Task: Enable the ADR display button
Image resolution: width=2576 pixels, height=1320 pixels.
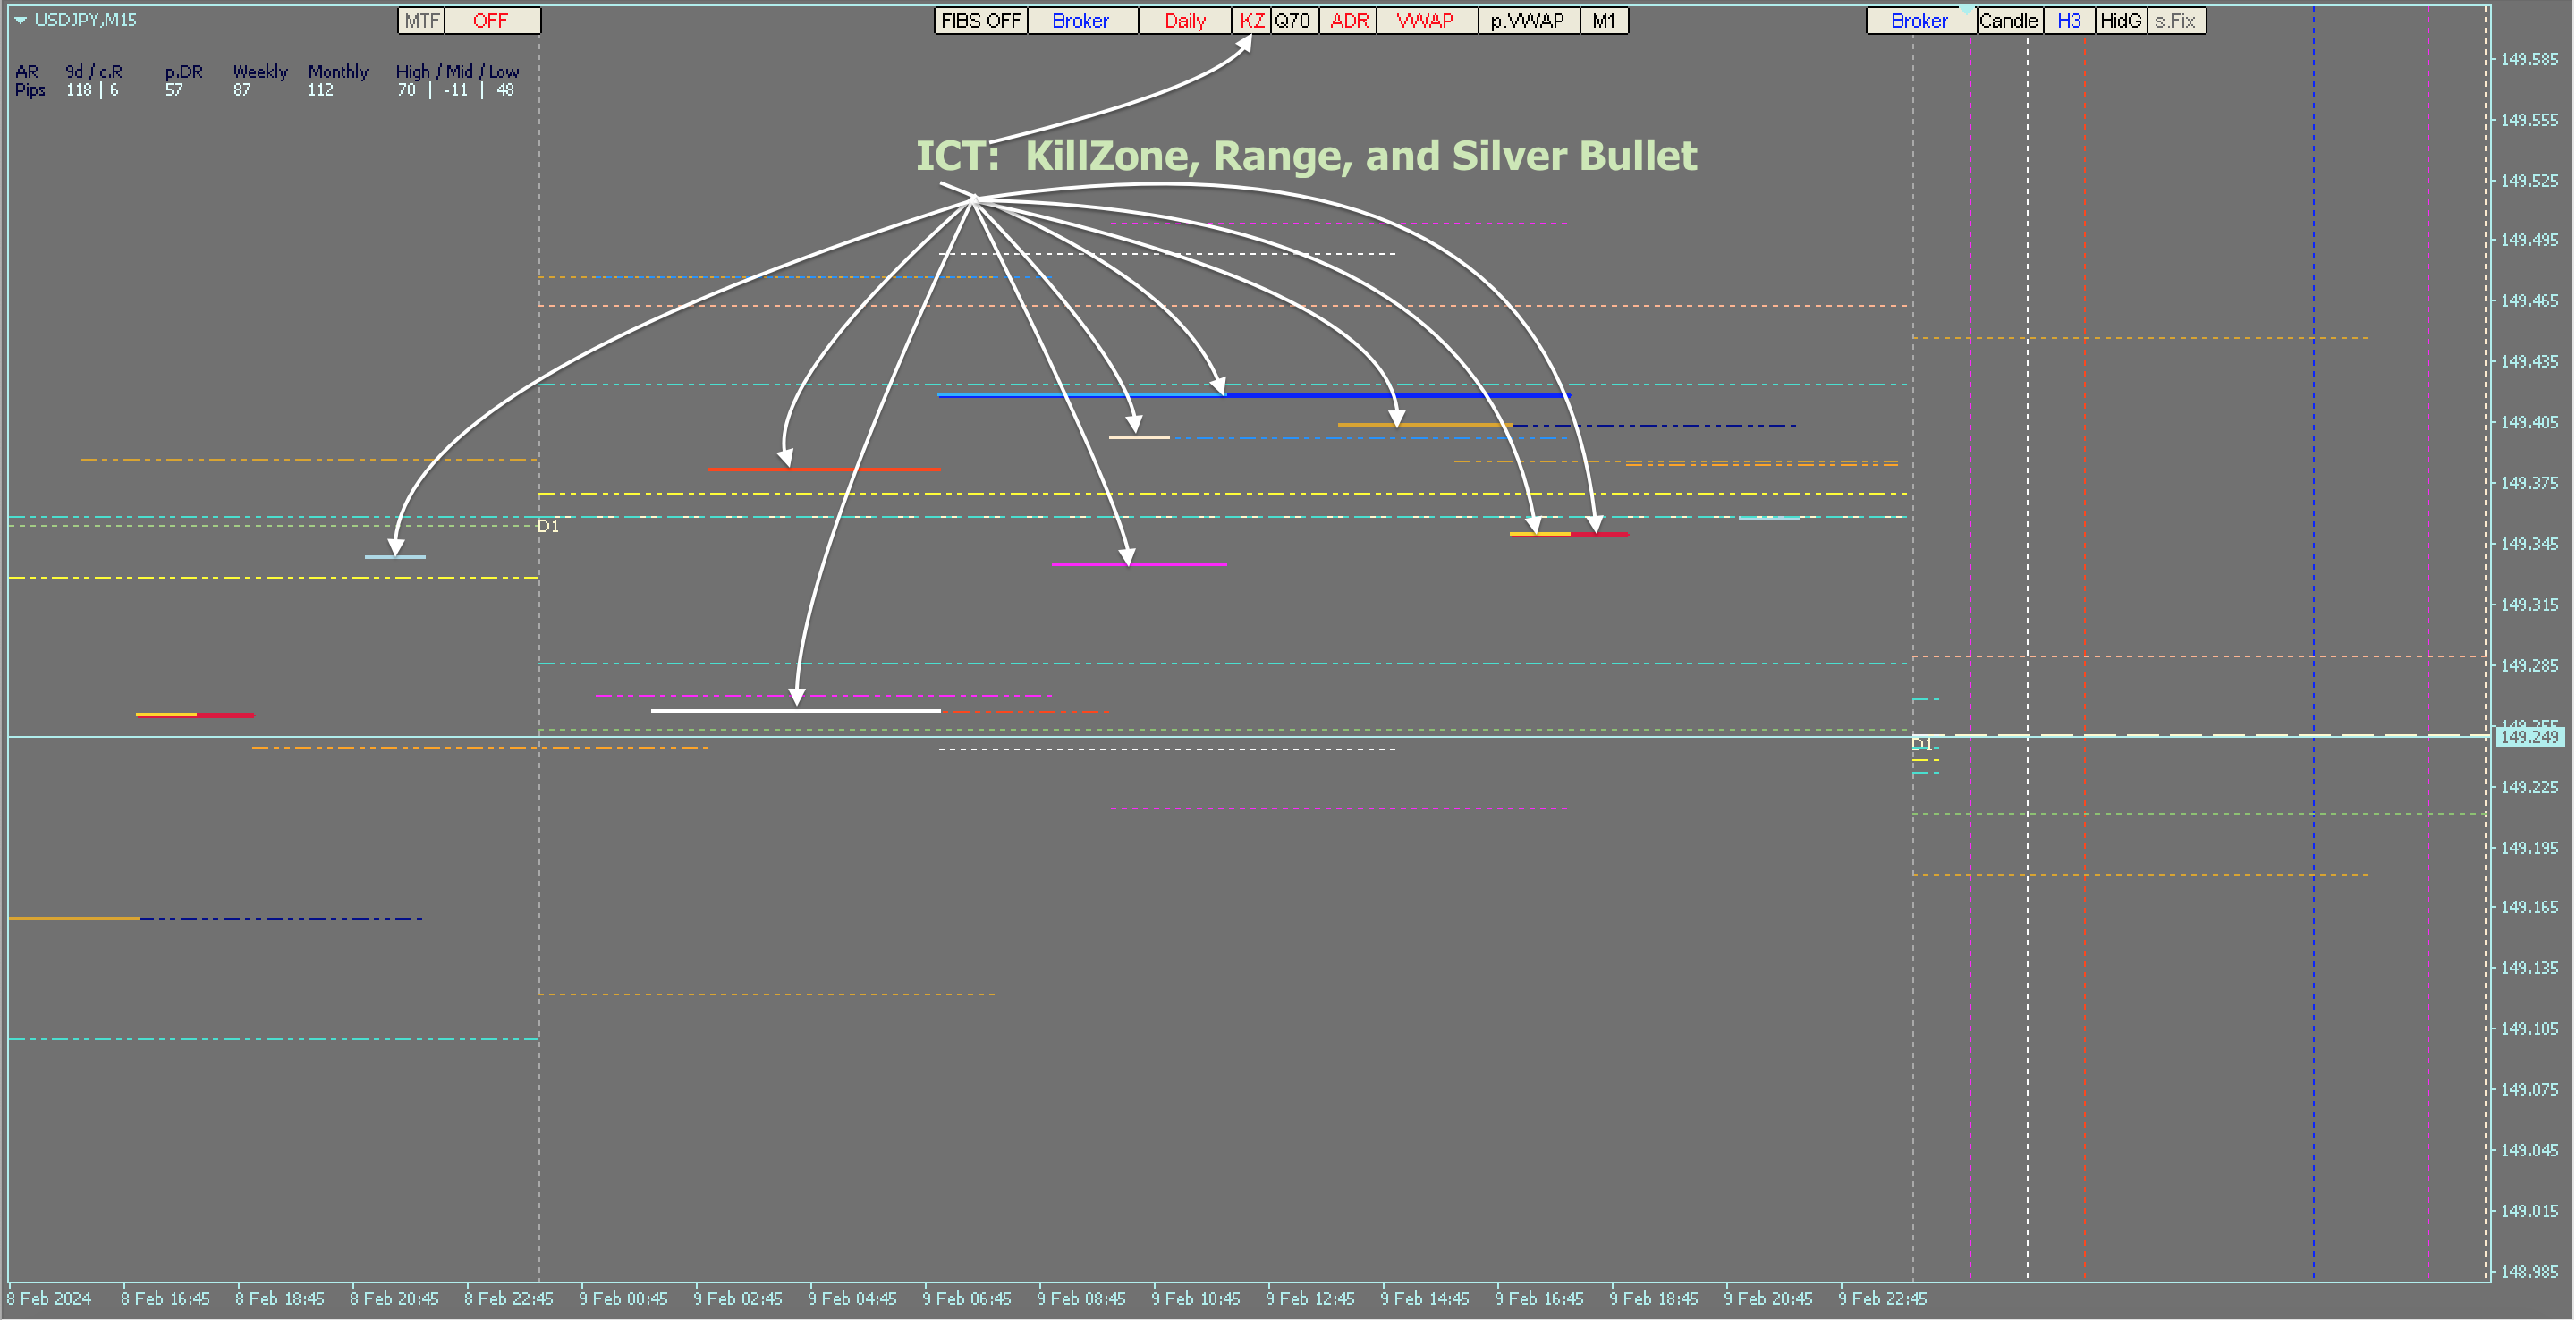Action: coord(1348,21)
